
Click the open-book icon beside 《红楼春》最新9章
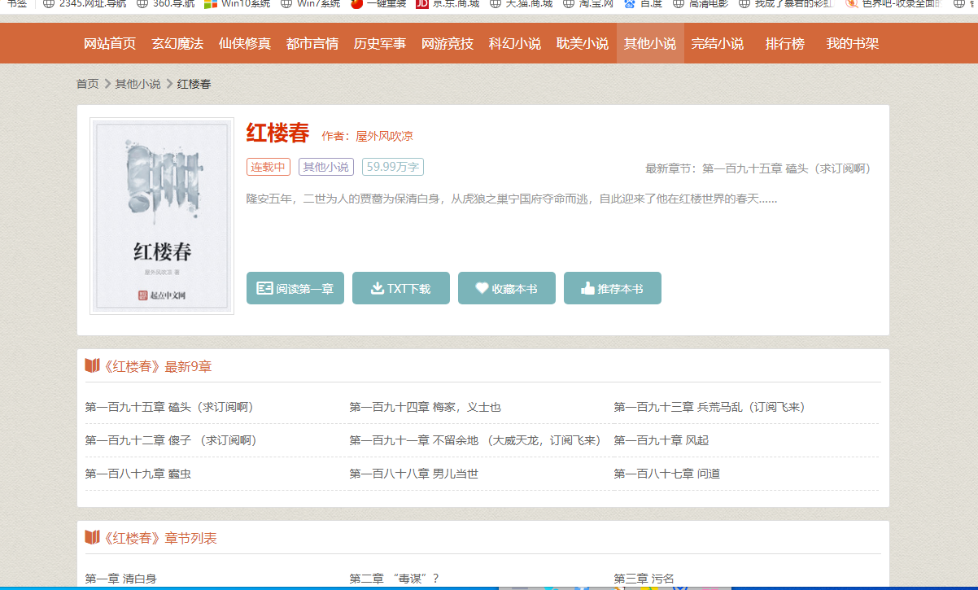(x=92, y=366)
